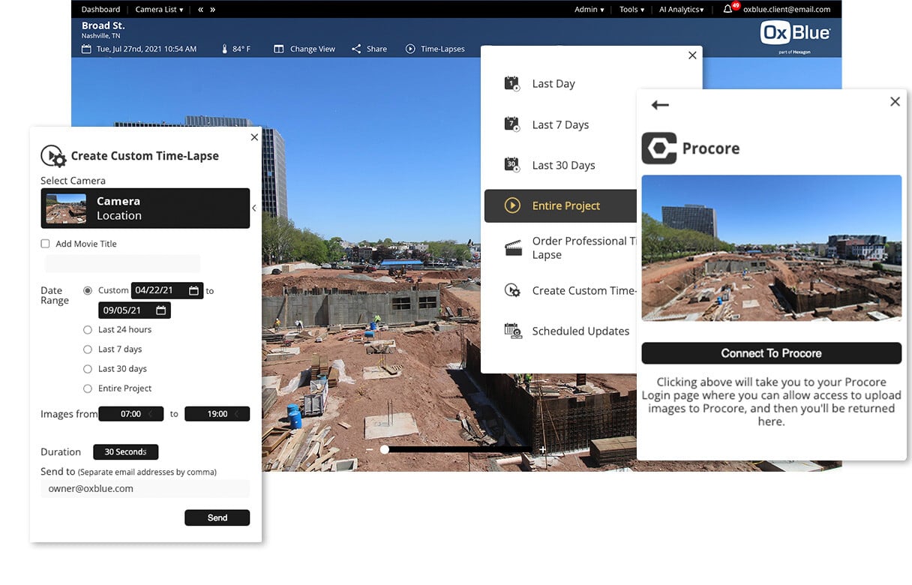Image resolution: width=912 pixels, height=585 pixels.
Task: Click the camera thumbnail in Select Camera
Action: (x=66, y=208)
